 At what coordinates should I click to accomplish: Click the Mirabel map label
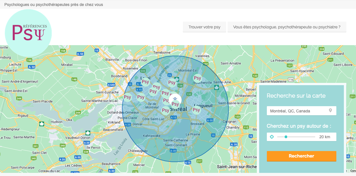67,65
